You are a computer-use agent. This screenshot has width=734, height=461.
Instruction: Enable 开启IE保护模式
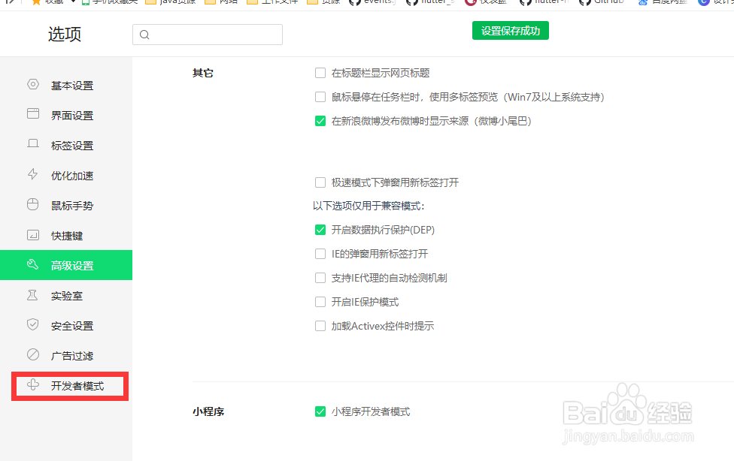click(x=320, y=301)
